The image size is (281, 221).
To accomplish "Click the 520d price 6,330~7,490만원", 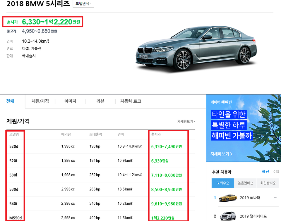I will (x=167, y=146).
